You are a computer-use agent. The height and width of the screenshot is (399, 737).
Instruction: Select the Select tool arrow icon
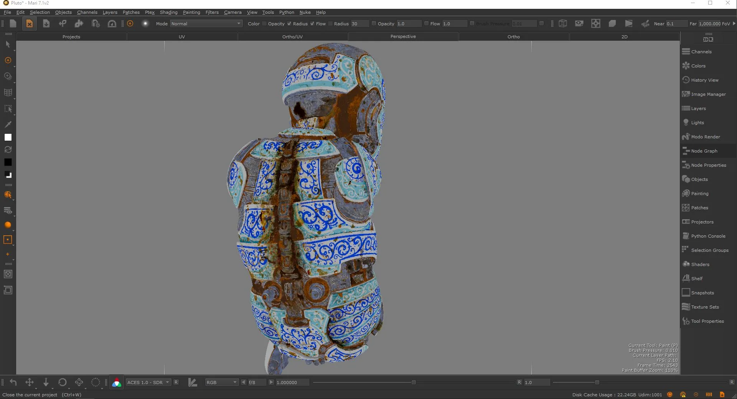(x=8, y=44)
